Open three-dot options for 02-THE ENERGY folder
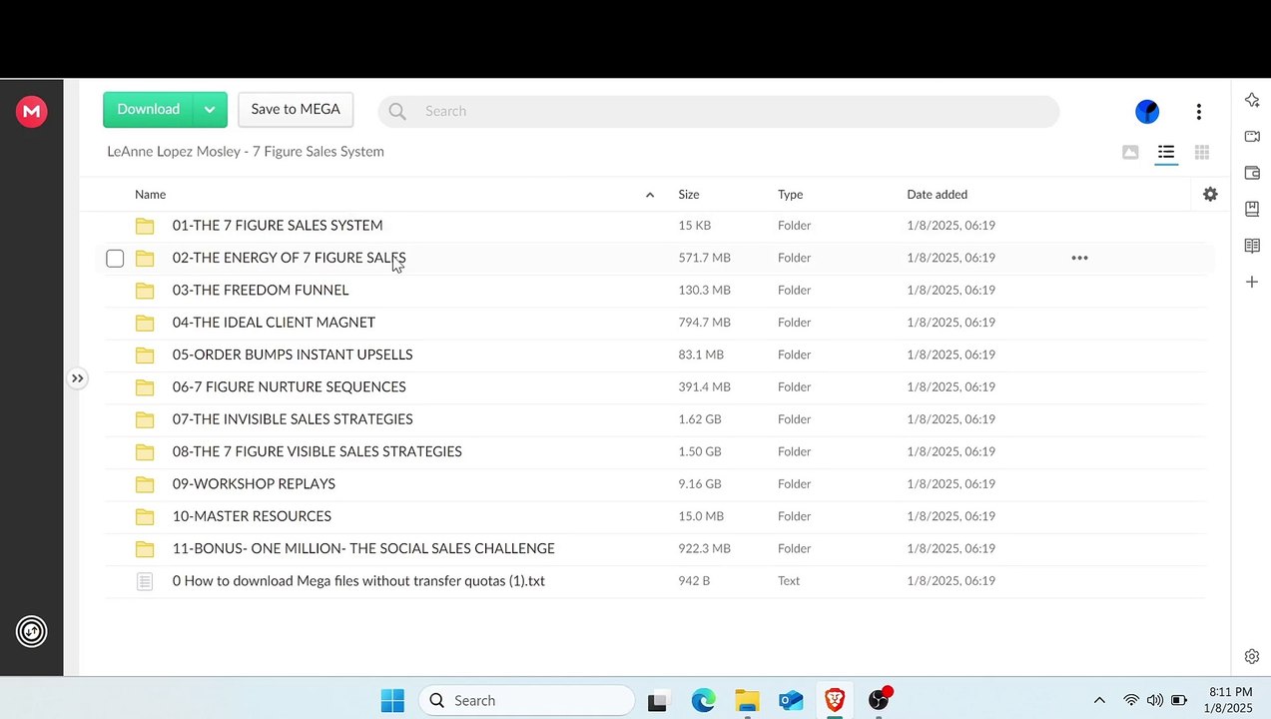Viewport: 1271px width, 719px height. click(1079, 258)
